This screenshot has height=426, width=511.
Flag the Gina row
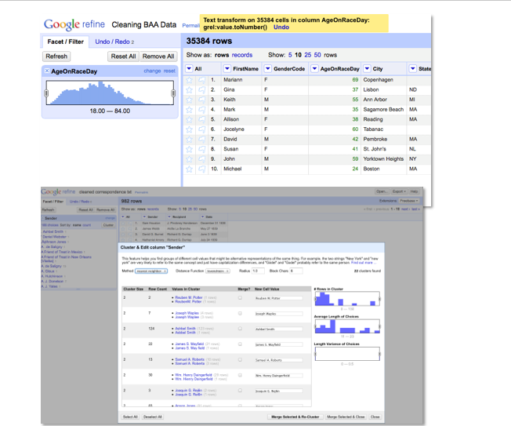tap(202, 89)
